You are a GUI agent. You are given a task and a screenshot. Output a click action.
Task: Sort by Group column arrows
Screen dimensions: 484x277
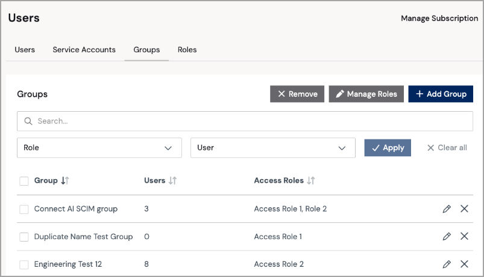point(65,180)
